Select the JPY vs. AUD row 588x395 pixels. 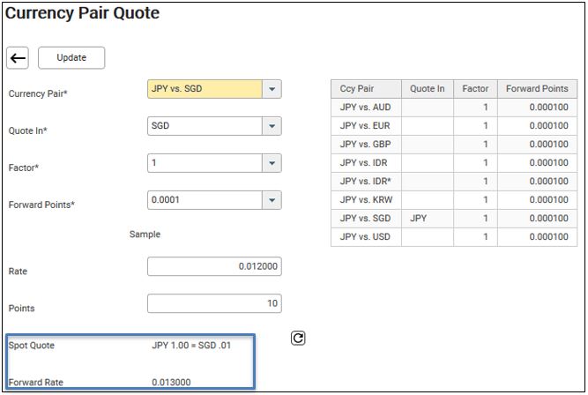point(454,108)
